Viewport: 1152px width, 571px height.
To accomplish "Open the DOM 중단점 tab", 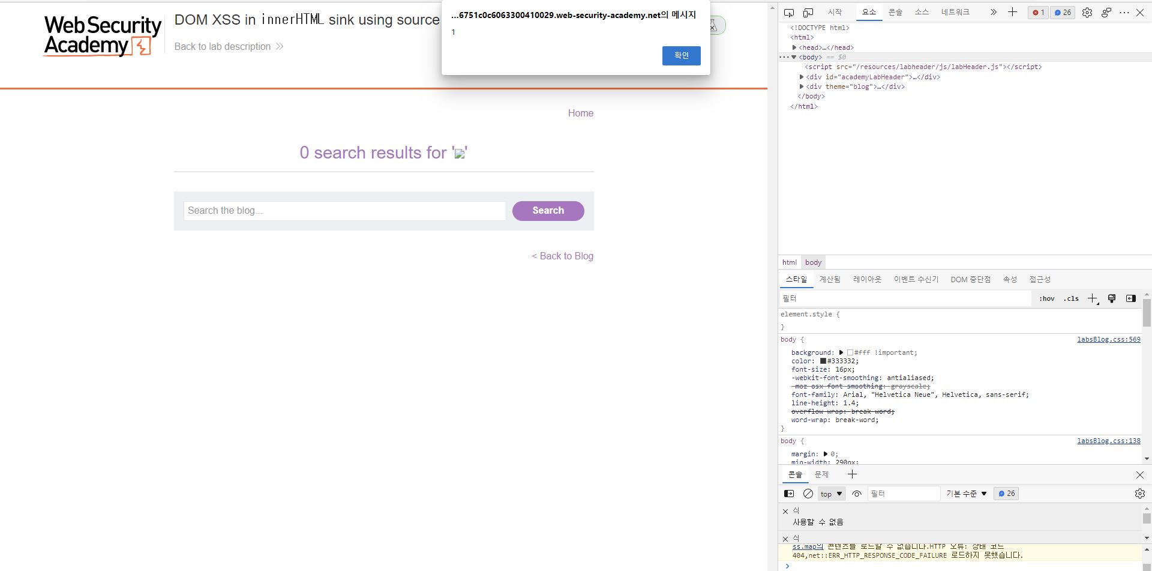I will pos(970,279).
